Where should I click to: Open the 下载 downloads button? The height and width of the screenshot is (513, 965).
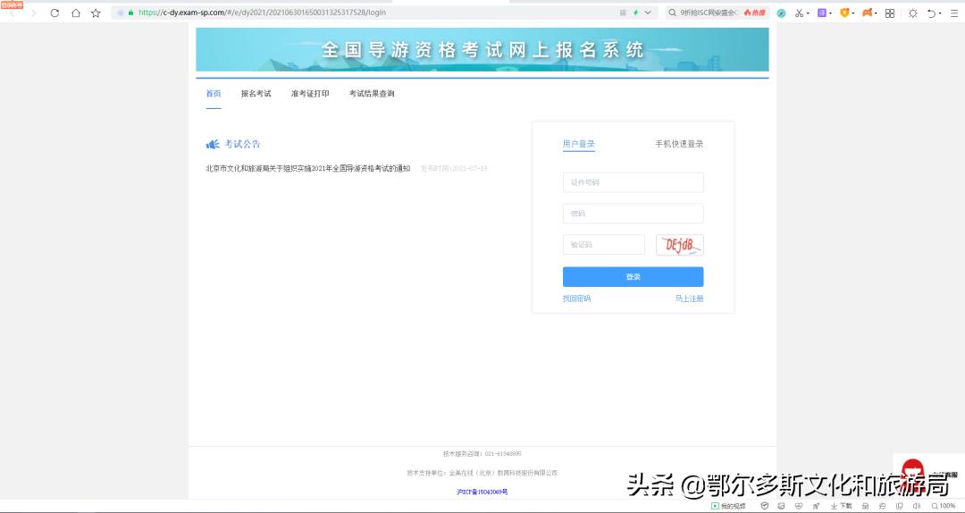pos(842,506)
